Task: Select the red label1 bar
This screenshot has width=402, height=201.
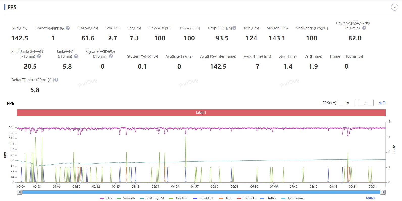Action: (201, 113)
